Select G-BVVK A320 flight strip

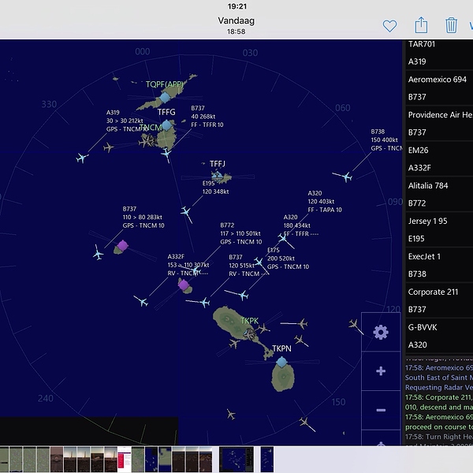pyautogui.click(x=439, y=336)
